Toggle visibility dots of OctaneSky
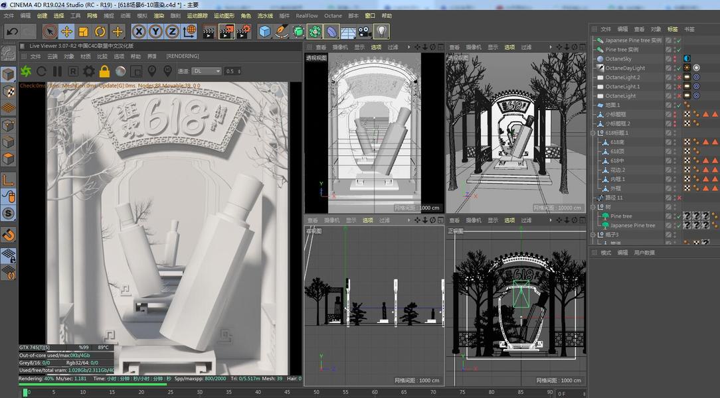The image size is (720, 398). [675, 58]
